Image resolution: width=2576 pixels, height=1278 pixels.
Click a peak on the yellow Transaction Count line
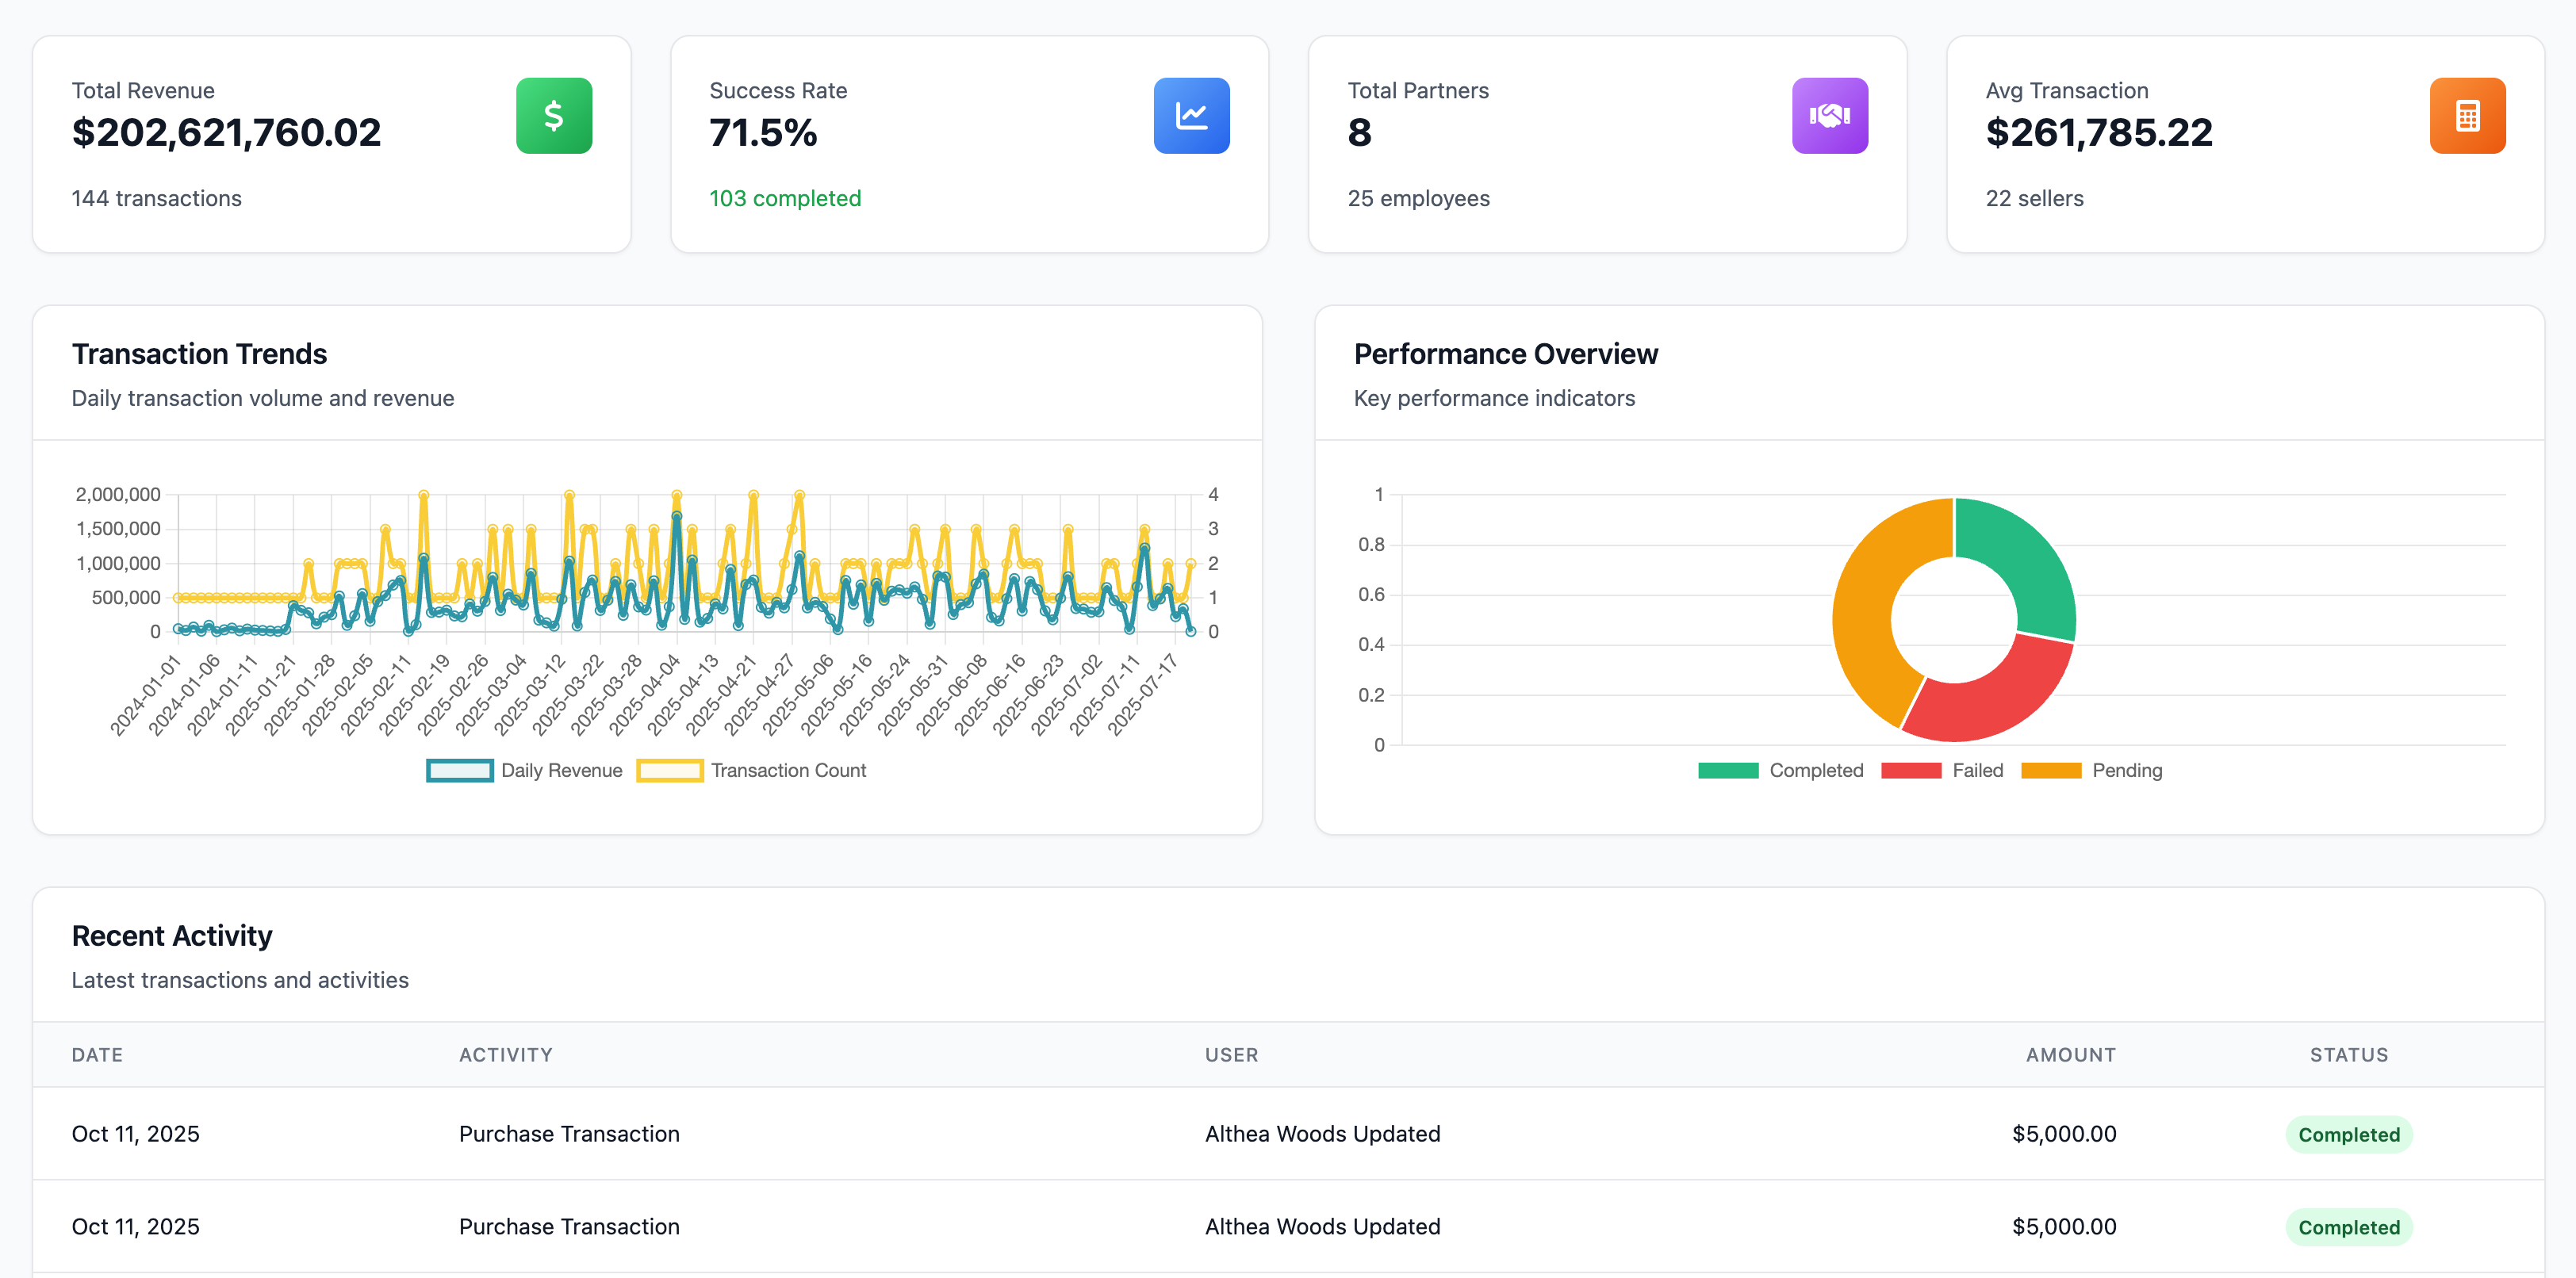(x=424, y=494)
